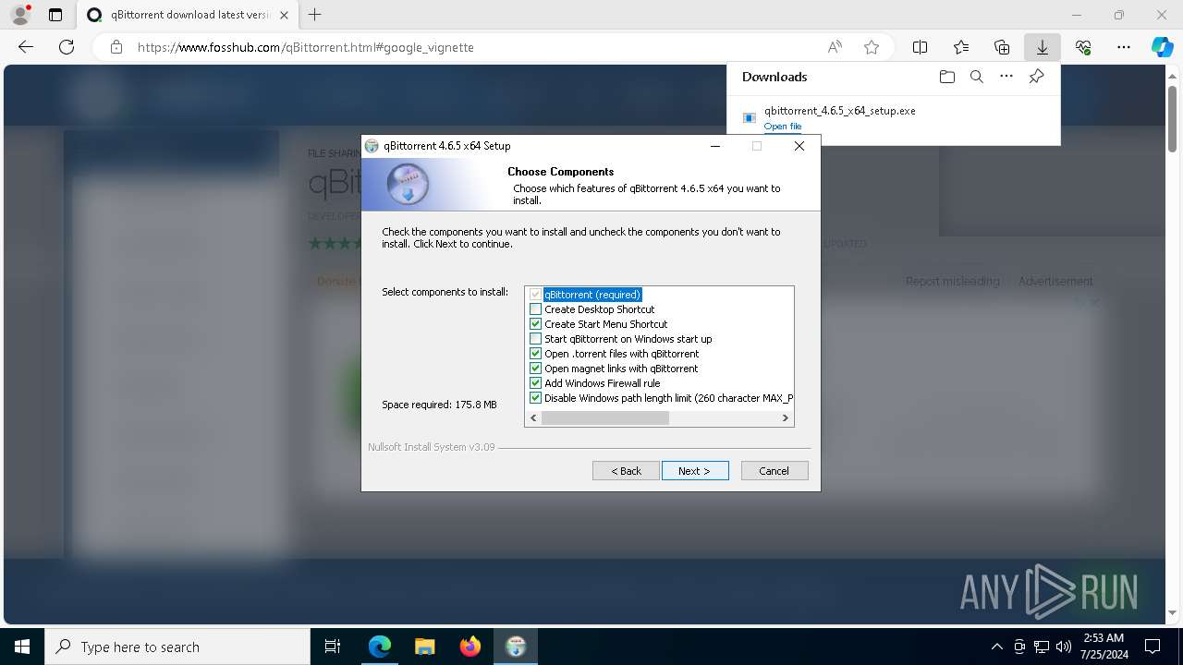Open the favorites list icon

click(961, 47)
